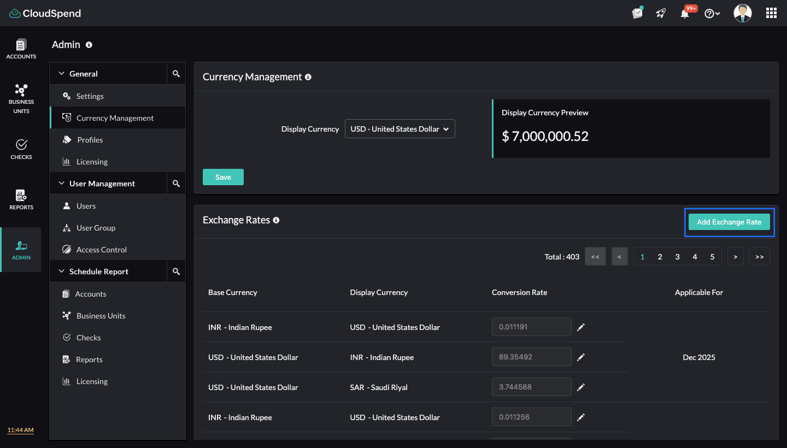
Task: Click the search icon beside General section
Action: (x=176, y=73)
